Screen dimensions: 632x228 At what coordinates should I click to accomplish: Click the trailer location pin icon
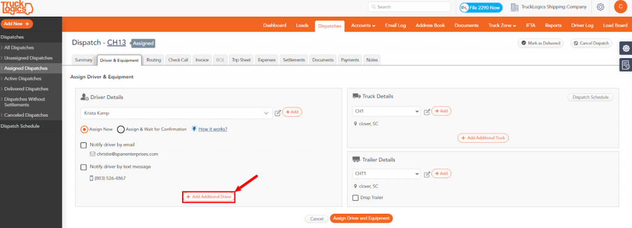click(x=355, y=187)
